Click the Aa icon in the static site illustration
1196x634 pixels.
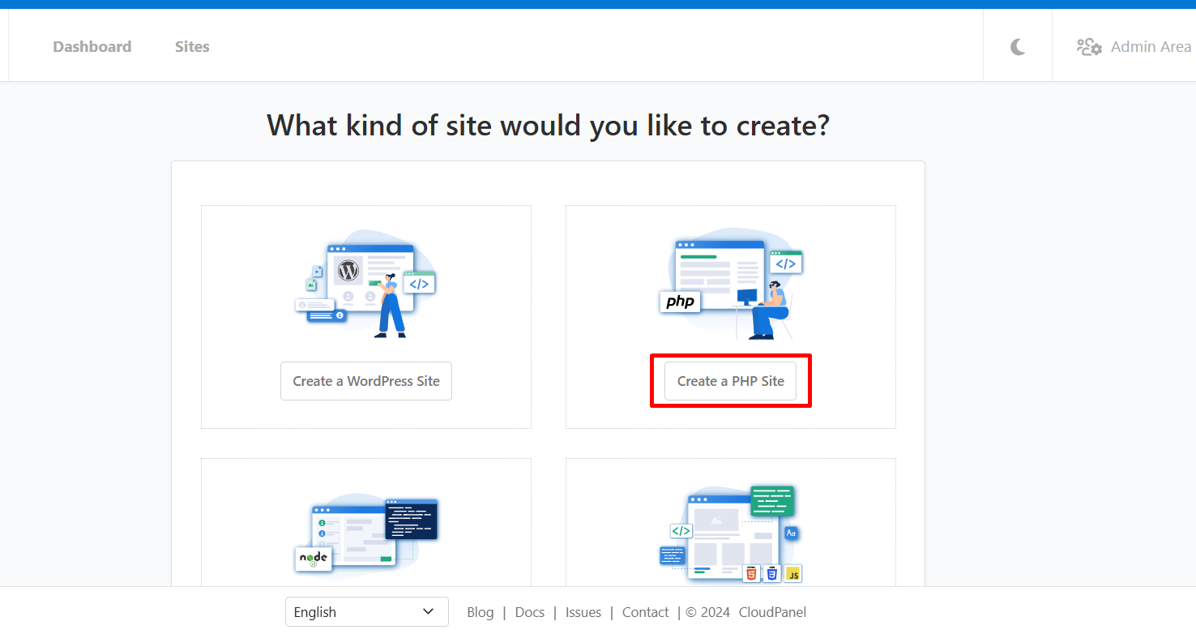[x=790, y=533]
